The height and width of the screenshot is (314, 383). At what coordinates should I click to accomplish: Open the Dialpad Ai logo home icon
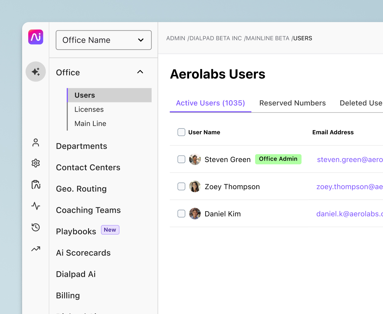[36, 37]
